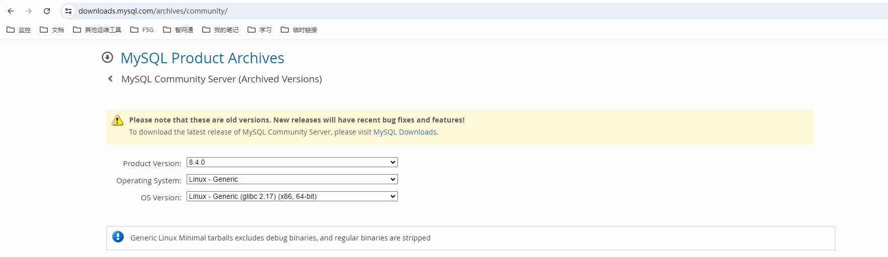Click the blue exclamation info icon

(x=118, y=237)
